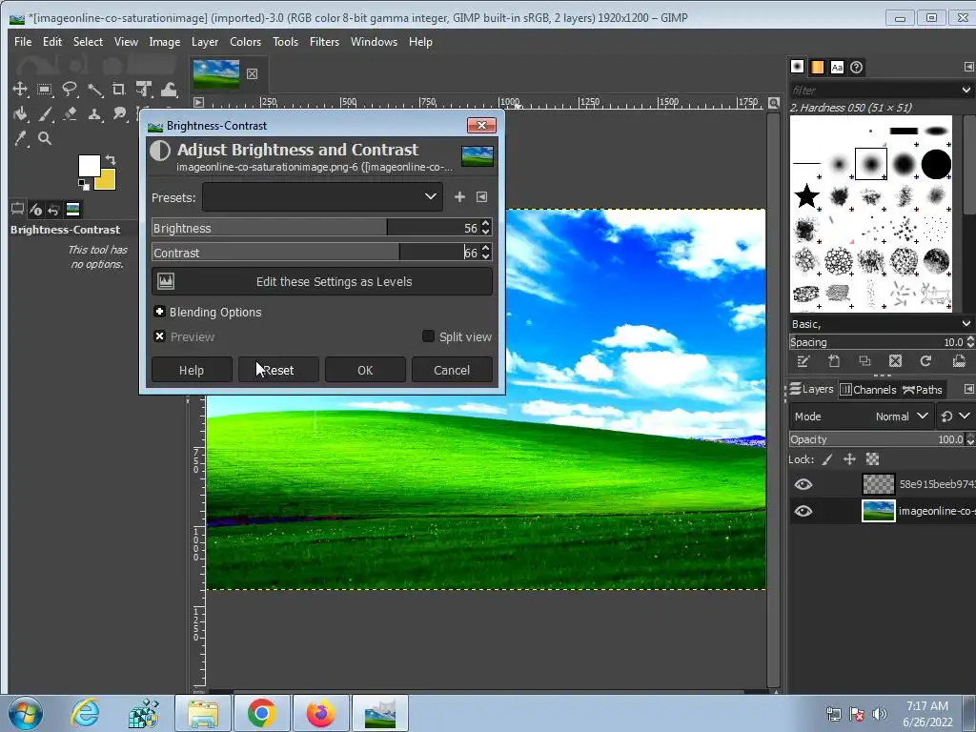The image size is (976, 732).
Task: Select the Rectangle Select tool
Action: pyautogui.click(x=44, y=89)
